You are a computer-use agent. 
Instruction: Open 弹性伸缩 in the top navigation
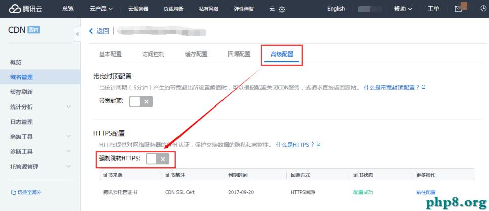(244, 9)
